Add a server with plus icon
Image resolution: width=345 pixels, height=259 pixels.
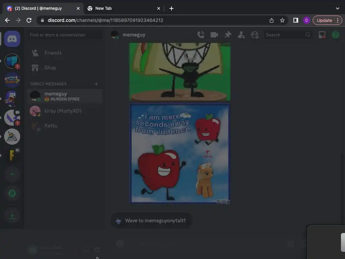12,174
